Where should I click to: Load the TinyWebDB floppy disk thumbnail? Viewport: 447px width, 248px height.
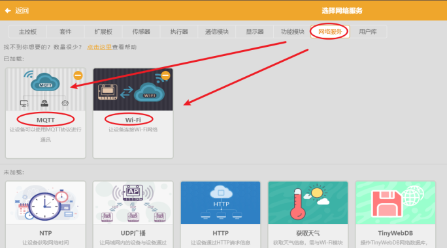click(x=395, y=203)
